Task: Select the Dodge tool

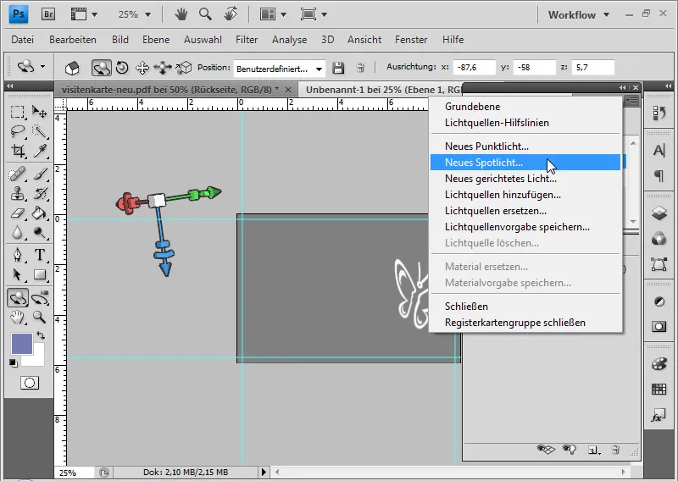Action: (x=40, y=233)
